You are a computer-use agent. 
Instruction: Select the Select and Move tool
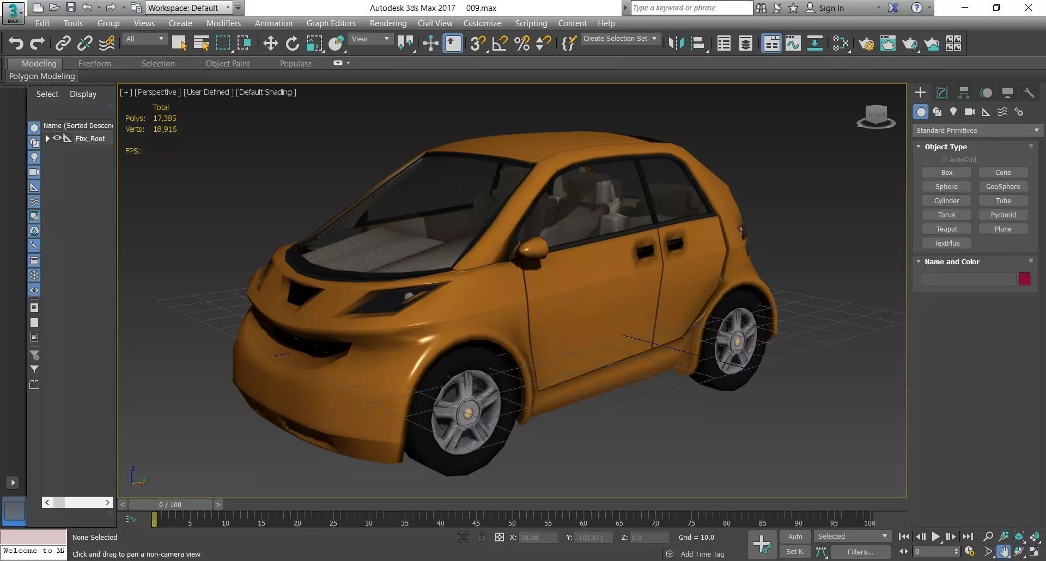pyautogui.click(x=270, y=44)
